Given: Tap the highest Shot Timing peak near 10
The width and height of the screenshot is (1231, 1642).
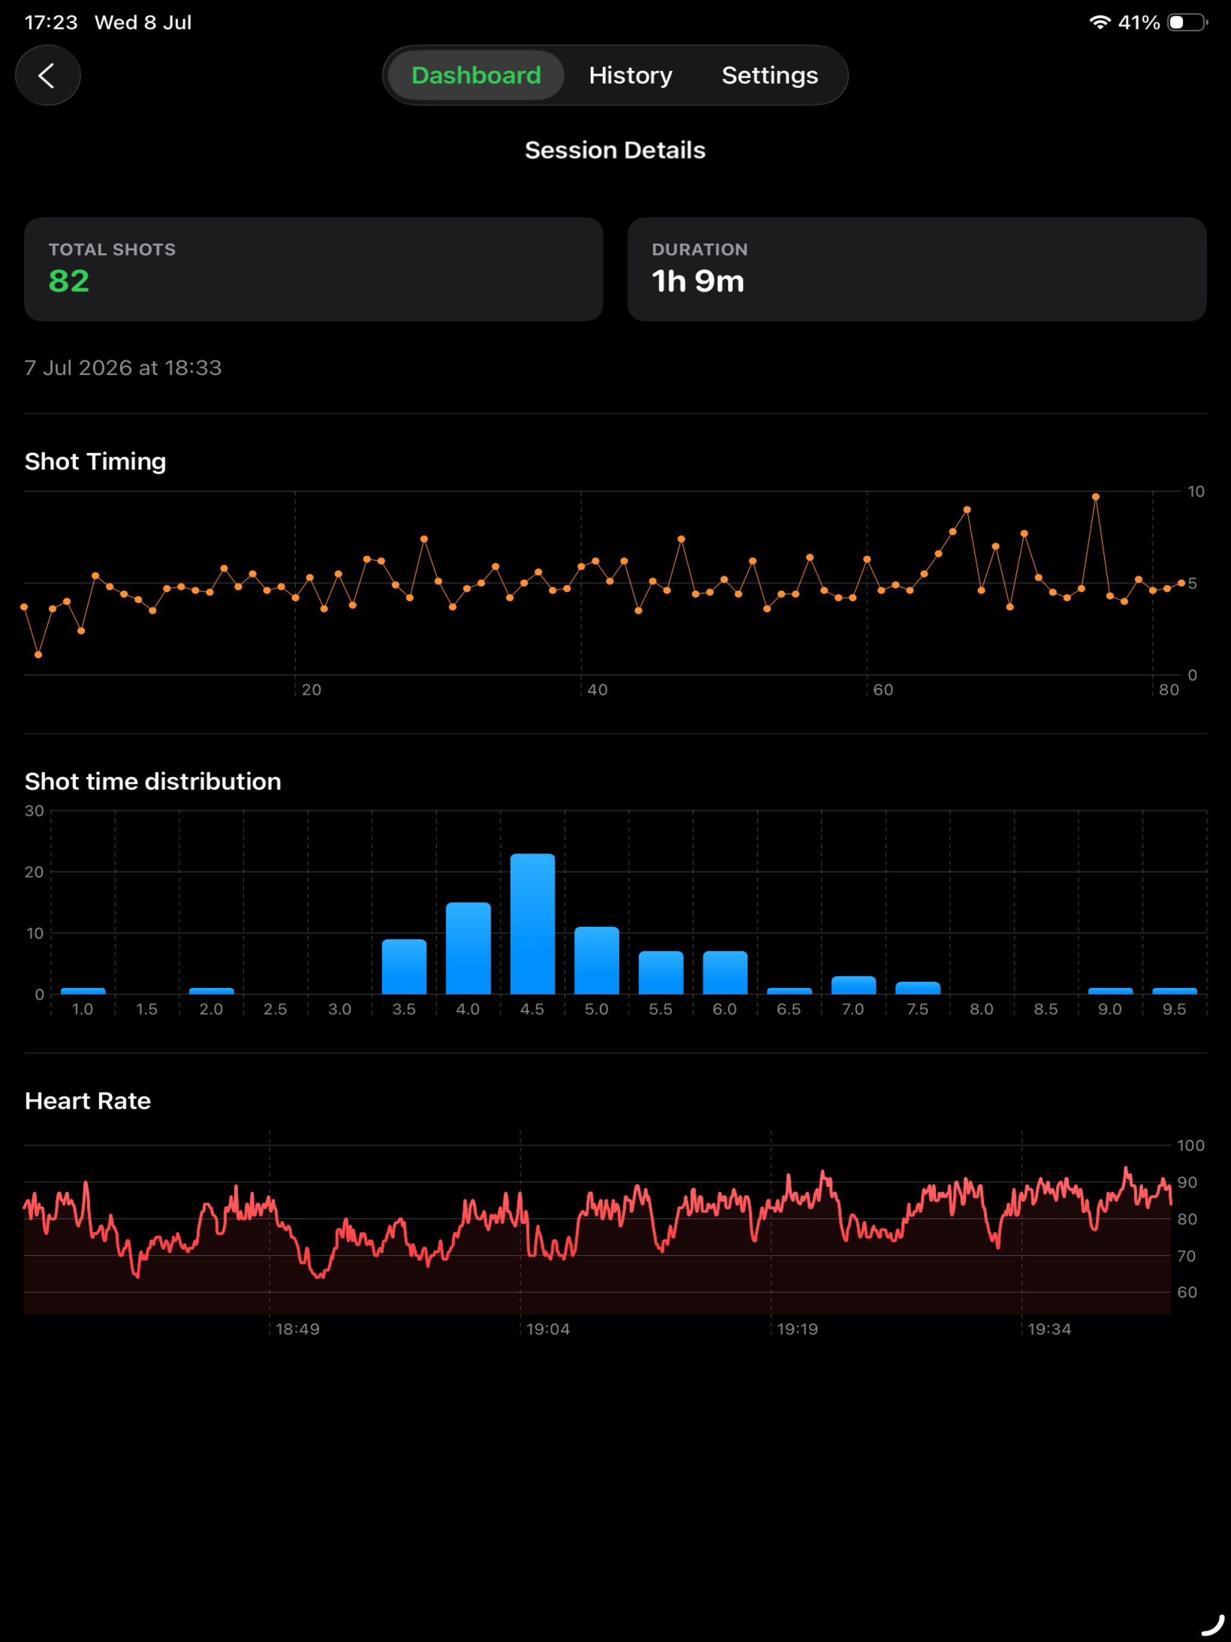Looking at the screenshot, I should [1095, 496].
